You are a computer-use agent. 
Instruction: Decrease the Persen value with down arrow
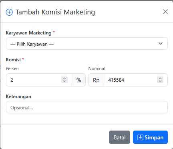tap(64, 81)
